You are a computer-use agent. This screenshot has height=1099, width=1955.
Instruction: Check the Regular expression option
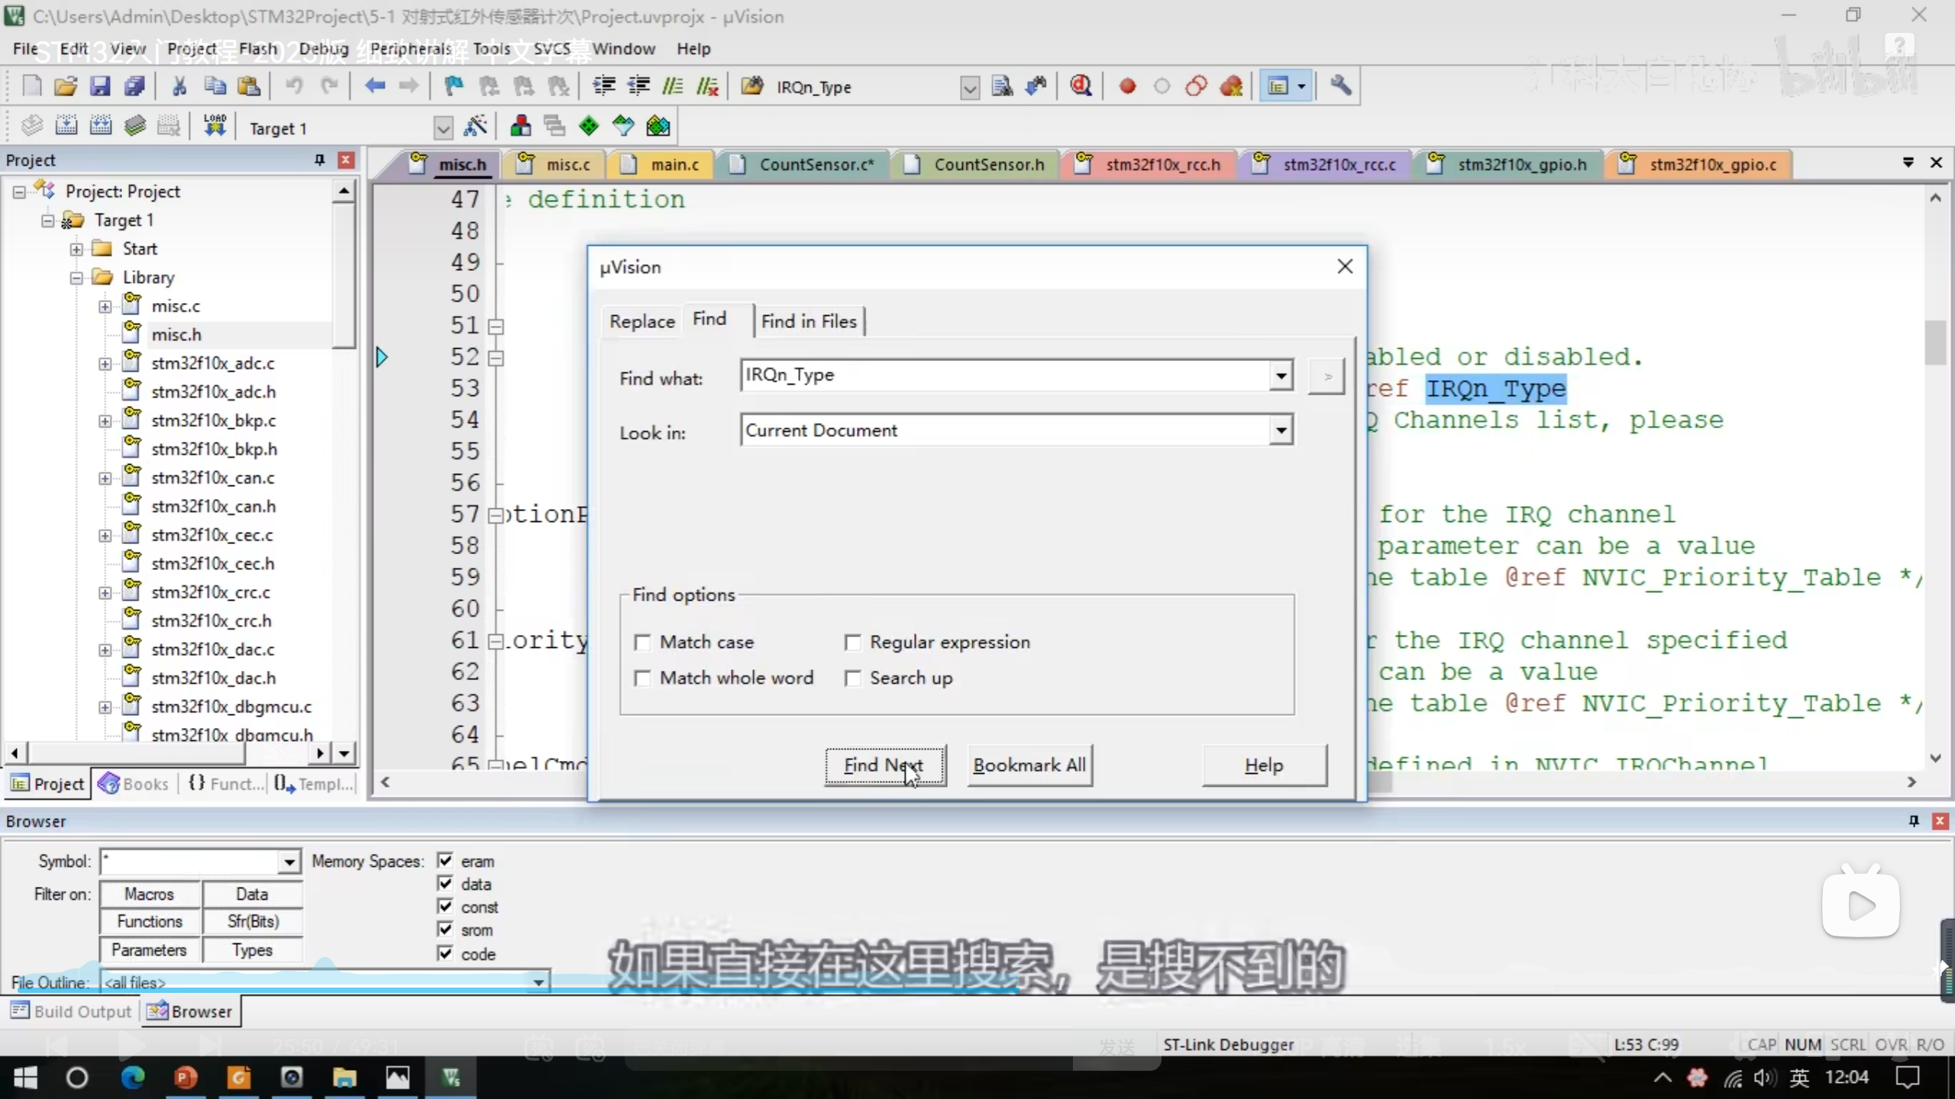click(x=853, y=643)
